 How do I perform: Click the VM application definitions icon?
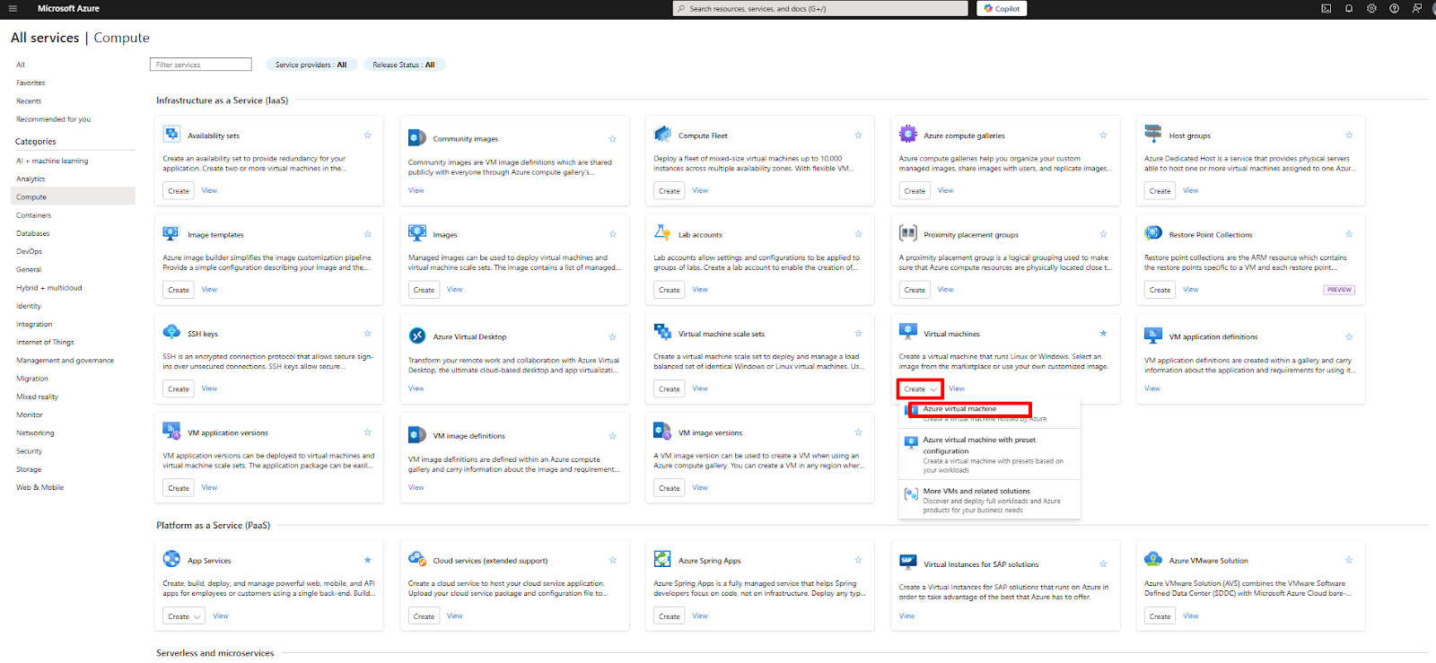point(1153,336)
